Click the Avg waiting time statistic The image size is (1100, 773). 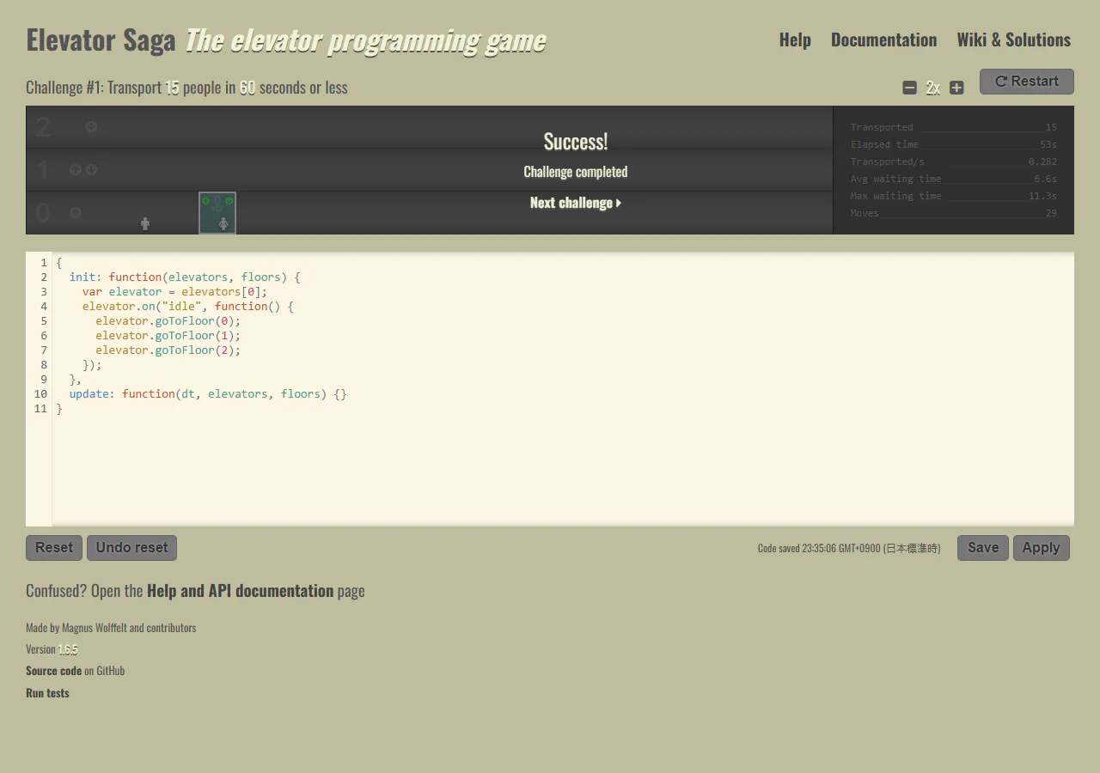[x=954, y=179]
